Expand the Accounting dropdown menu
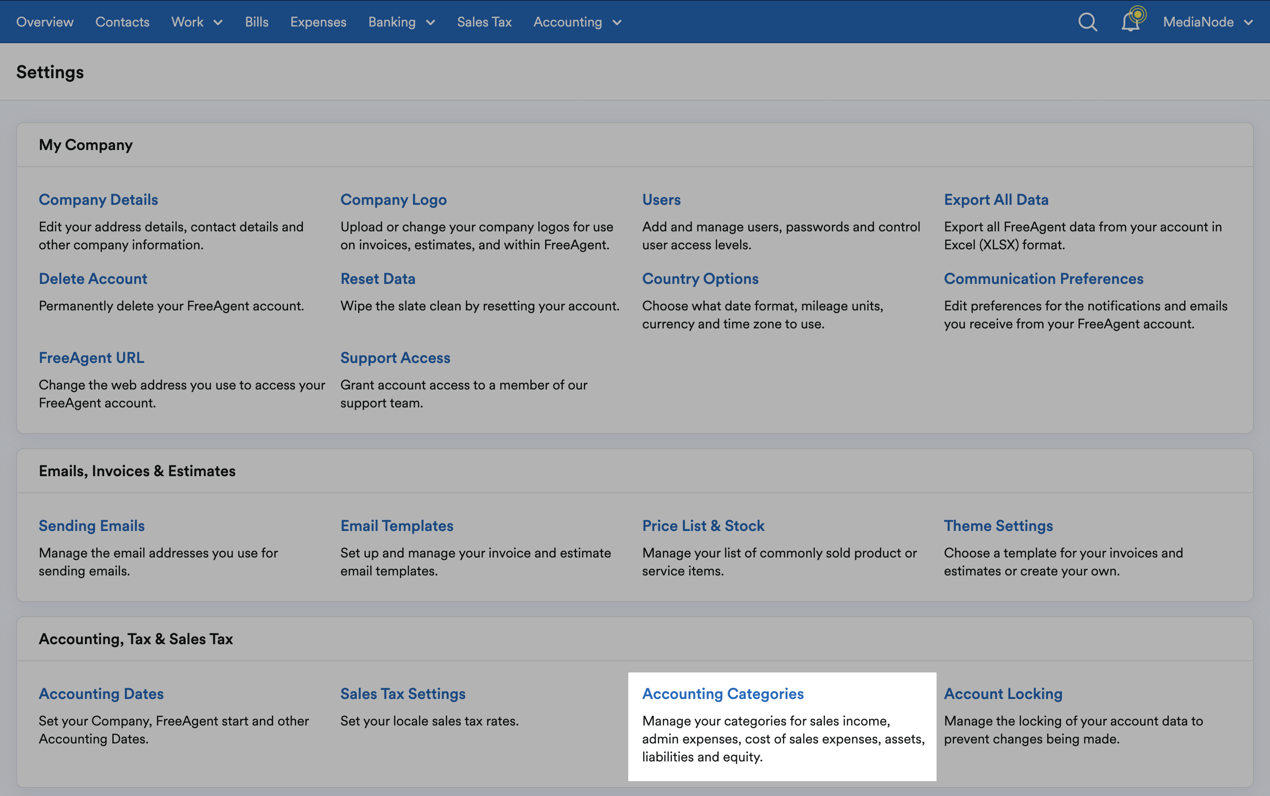The image size is (1270, 796). point(577,22)
